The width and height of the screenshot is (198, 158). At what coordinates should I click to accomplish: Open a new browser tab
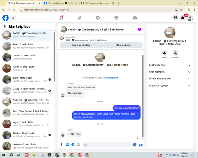(119, 3)
